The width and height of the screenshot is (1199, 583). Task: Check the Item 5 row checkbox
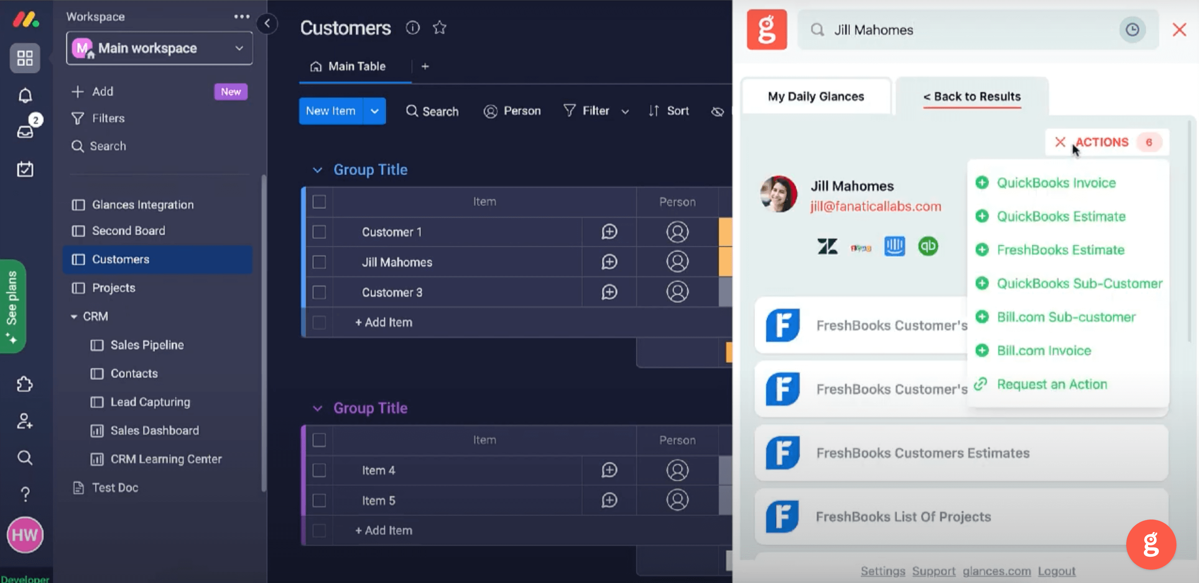(x=319, y=500)
